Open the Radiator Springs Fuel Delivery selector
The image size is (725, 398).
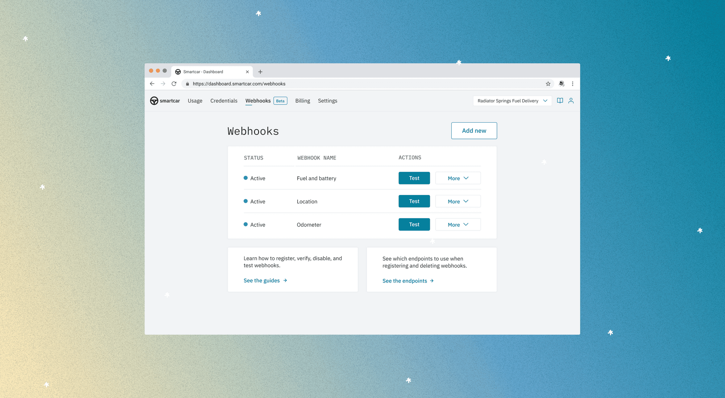(512, 101)
